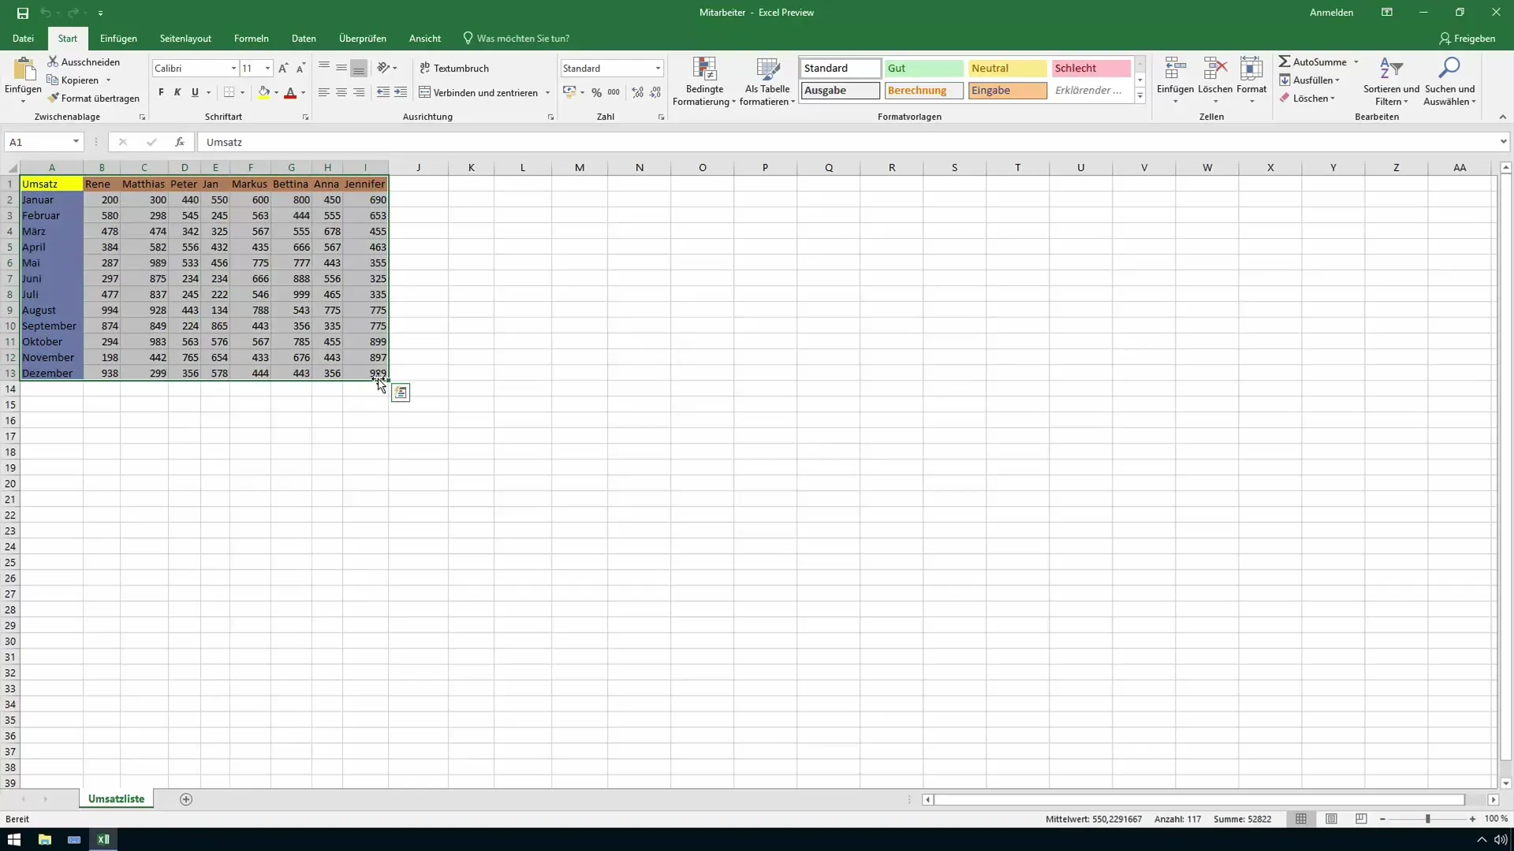
Task: Click the thousands separator 000 icon
Action: point(613,92)
